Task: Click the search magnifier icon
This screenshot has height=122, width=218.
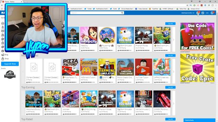Action: 122,13
